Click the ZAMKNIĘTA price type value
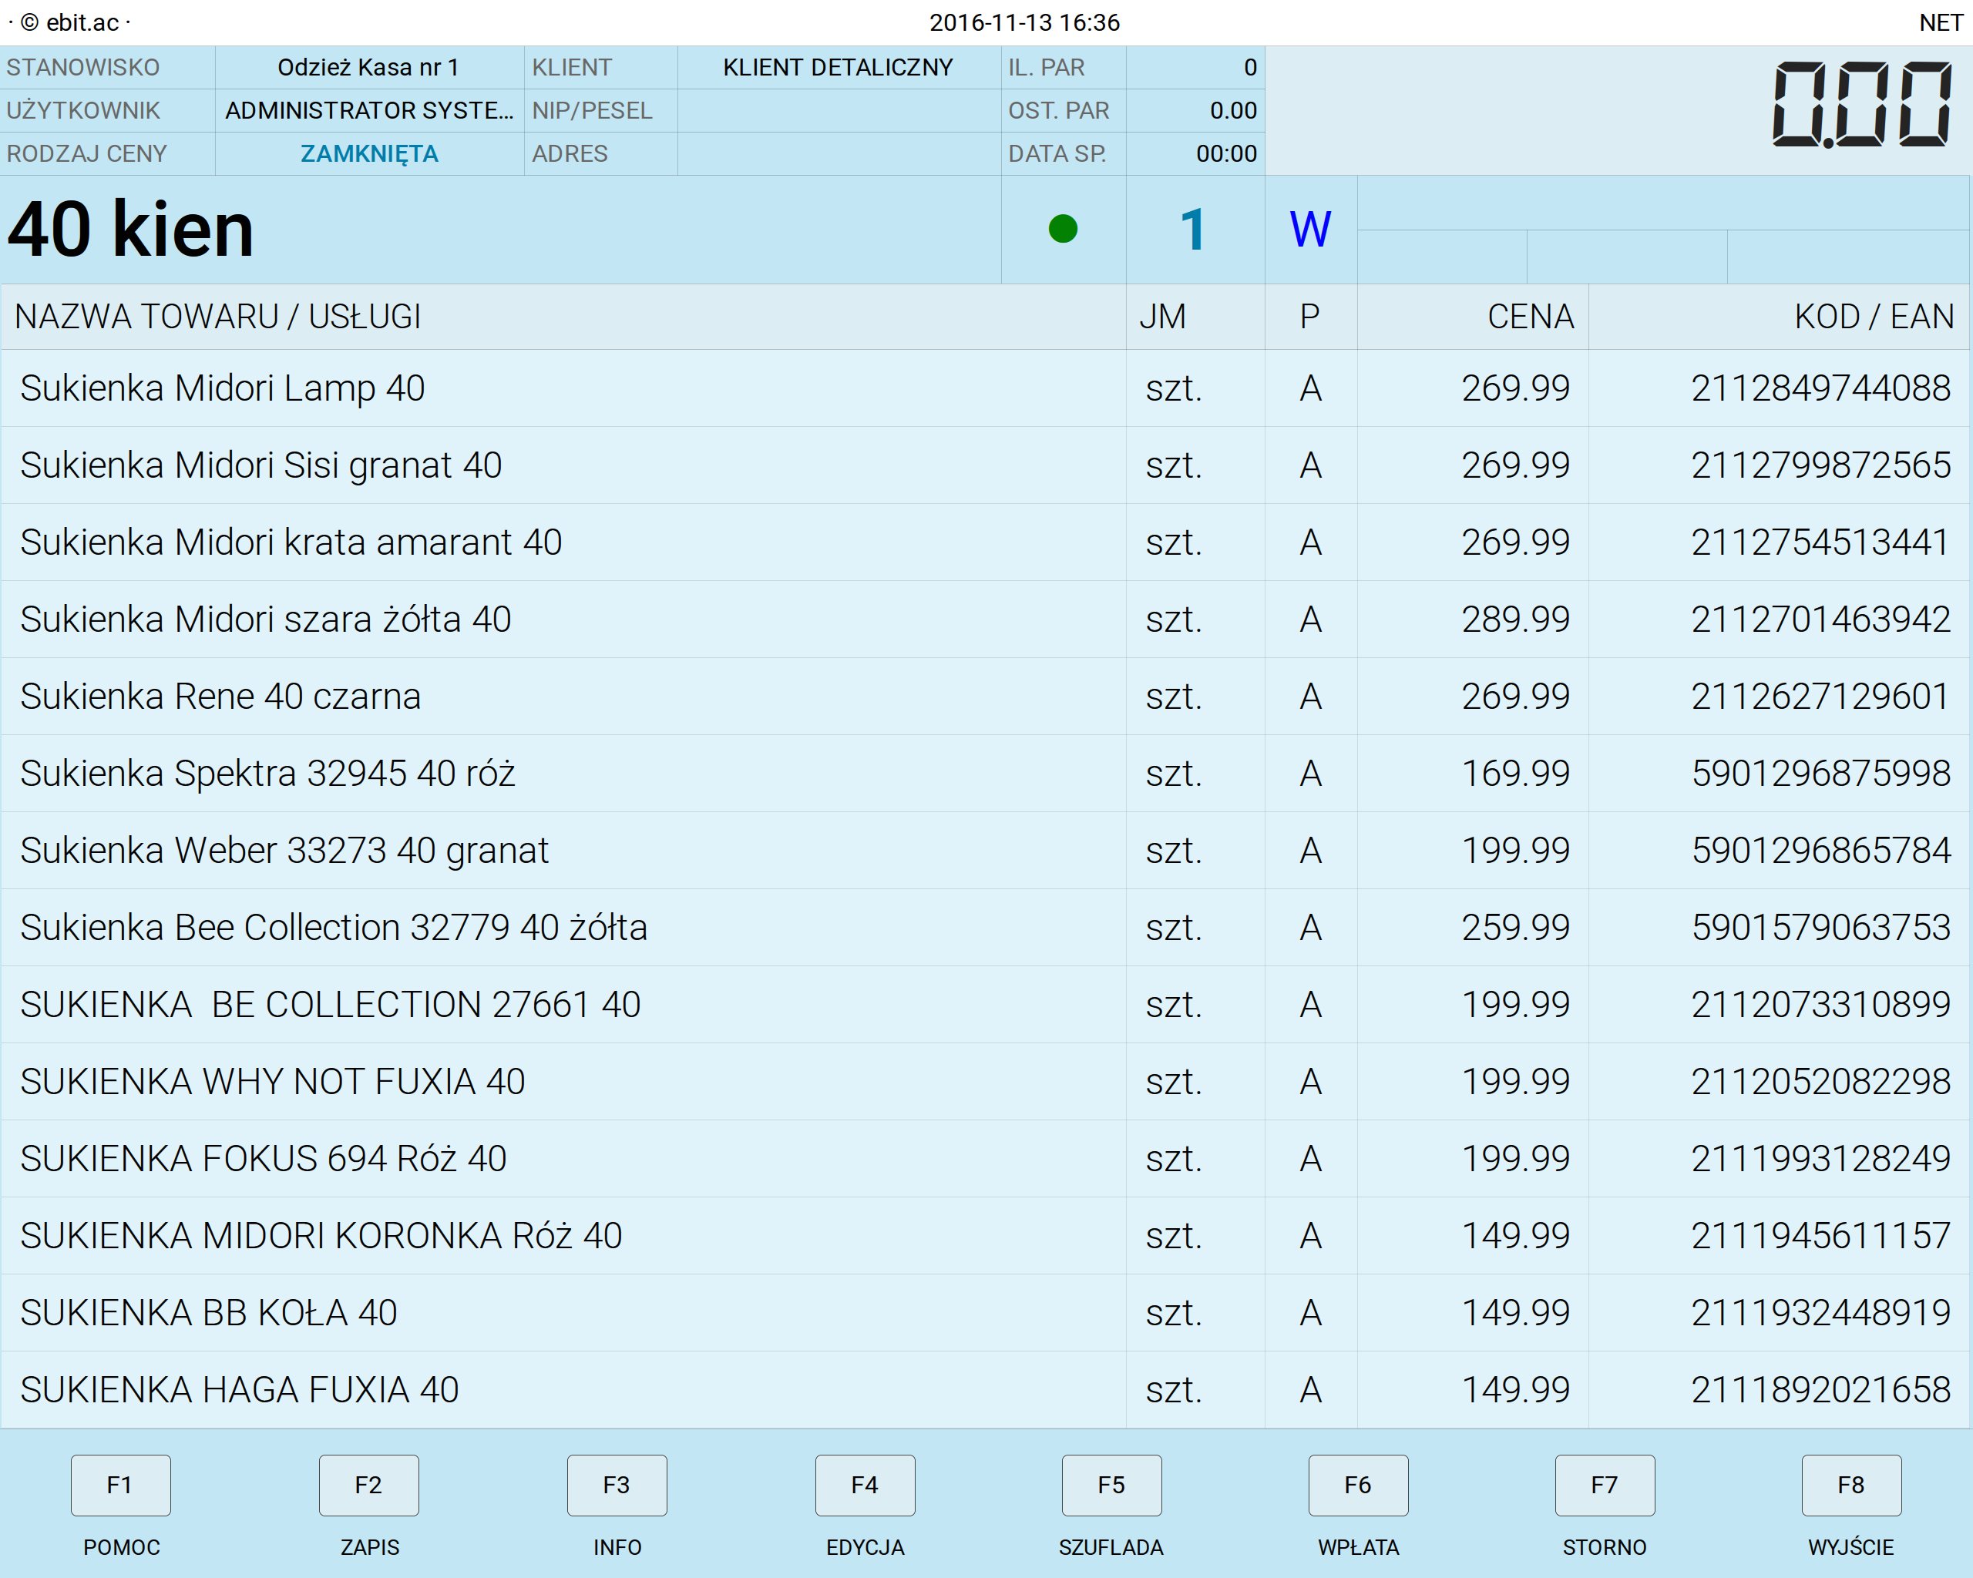This screenshot has height=1578, width=1973. (x=369, y=153)
